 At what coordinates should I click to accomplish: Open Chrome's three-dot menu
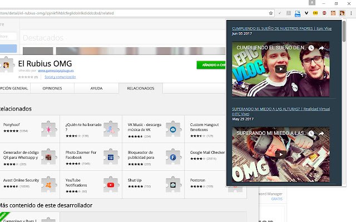coord(351,13)
